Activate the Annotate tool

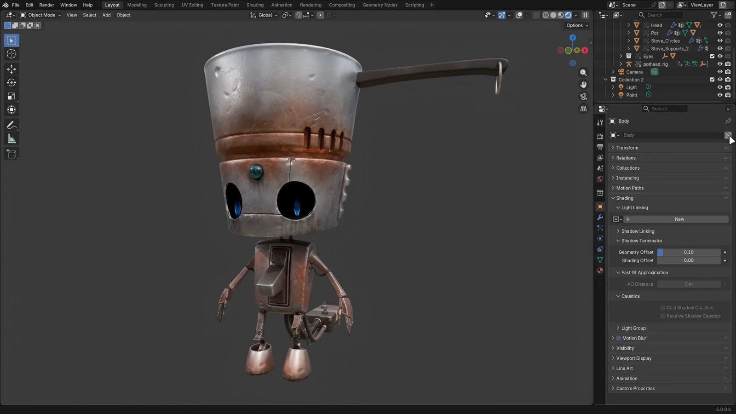pos(11,125)
